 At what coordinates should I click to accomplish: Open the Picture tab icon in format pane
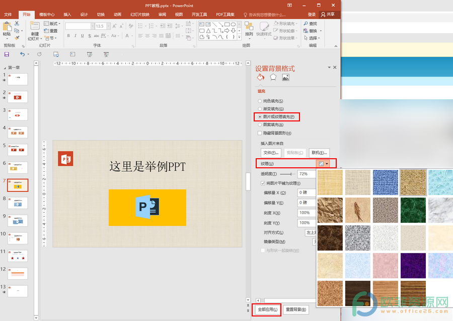coord(285,77)
